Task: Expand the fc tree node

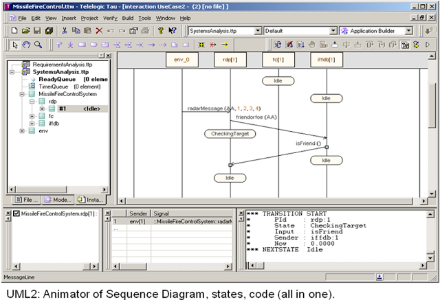Action: 32,116
